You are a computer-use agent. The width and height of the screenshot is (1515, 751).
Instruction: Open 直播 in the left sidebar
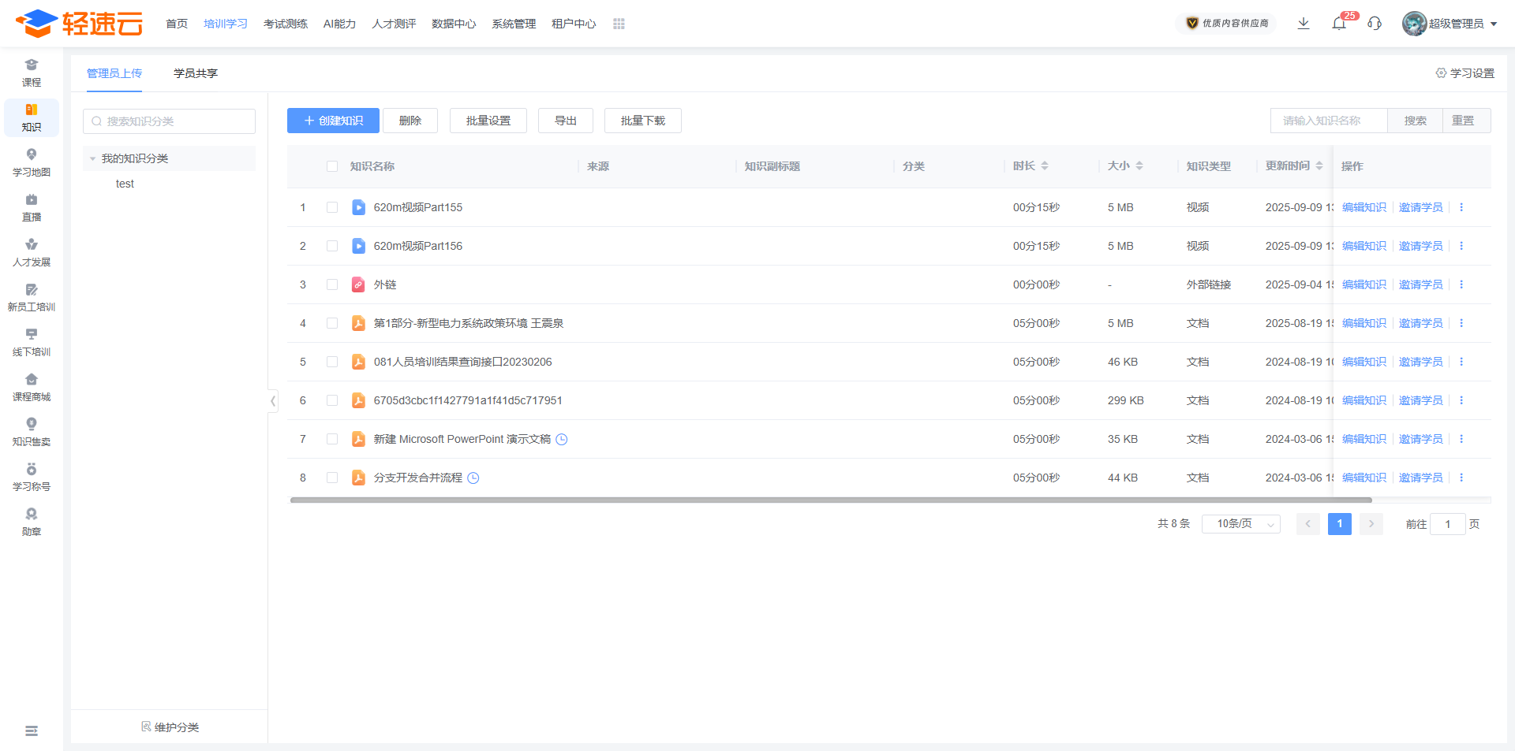coord(32,208)
